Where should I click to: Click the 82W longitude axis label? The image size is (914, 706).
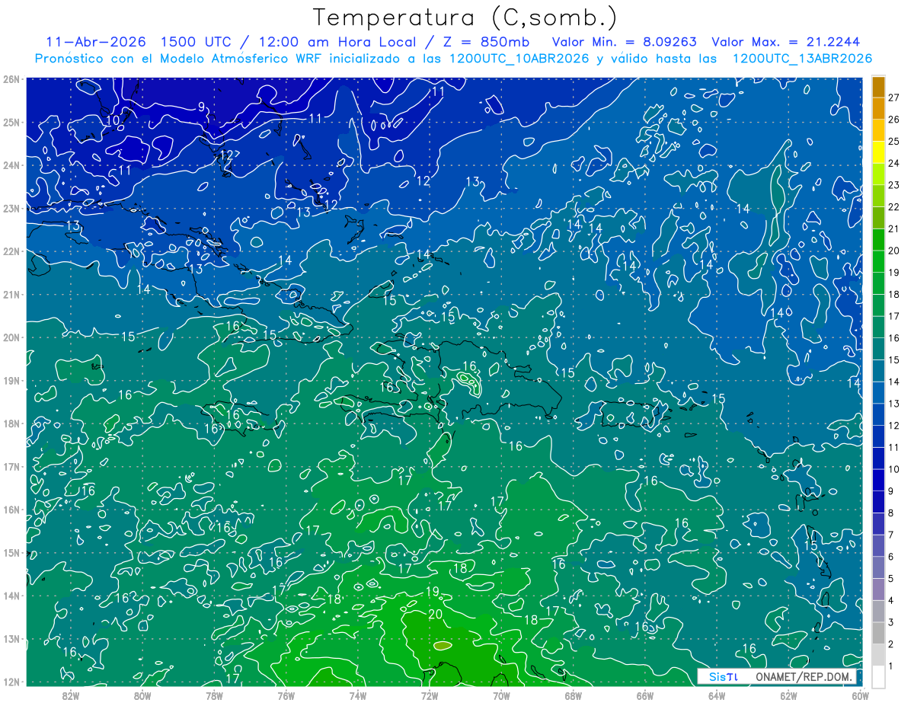[71, 695]
